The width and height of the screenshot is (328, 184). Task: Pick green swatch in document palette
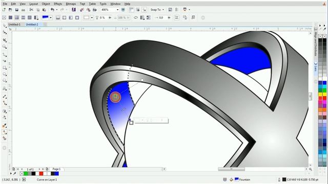click(x=26, y=173)
